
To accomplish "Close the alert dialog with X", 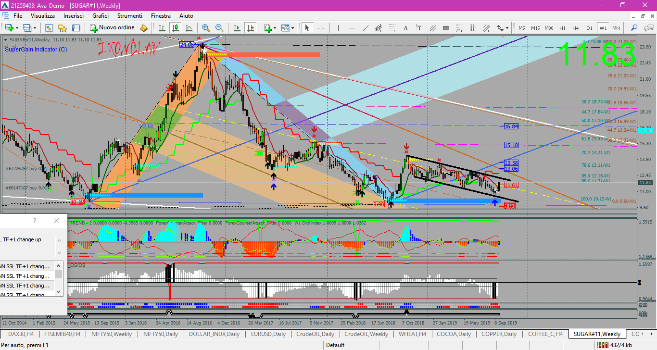I will (x=56, y=221).
